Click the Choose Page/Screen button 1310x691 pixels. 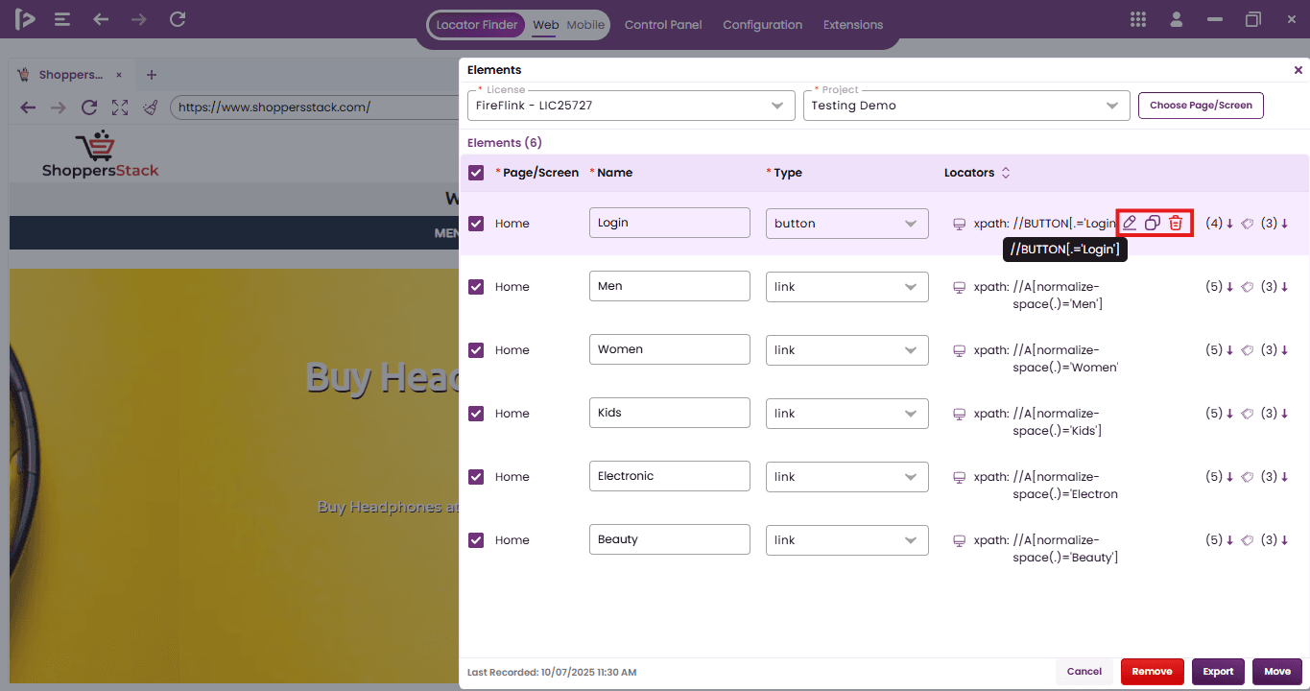click(x=1201, y=106)
